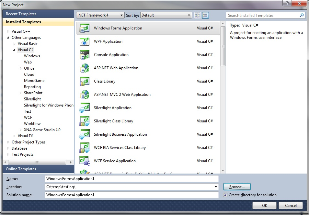Viewport: 309px width, 215px height.
Task: Open the .NET Framework 4 dropdown
Action: [x=100, y=15]
